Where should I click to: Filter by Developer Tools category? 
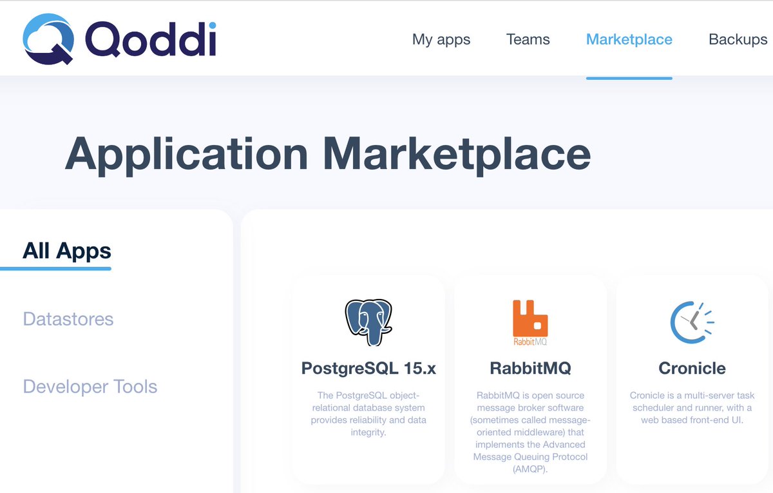[90, 387]
